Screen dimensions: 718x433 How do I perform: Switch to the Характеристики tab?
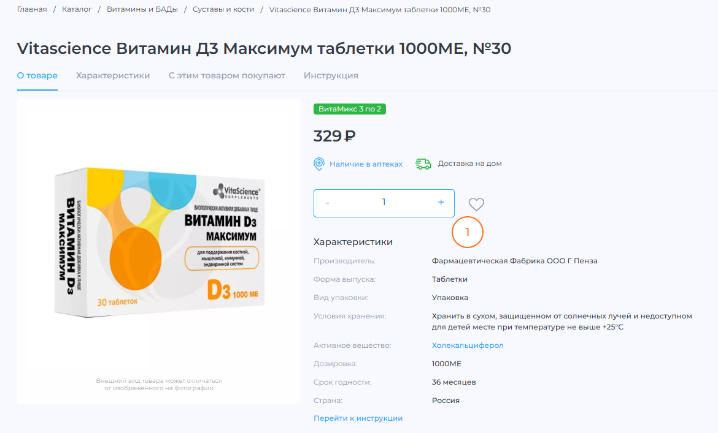(113, 75)
